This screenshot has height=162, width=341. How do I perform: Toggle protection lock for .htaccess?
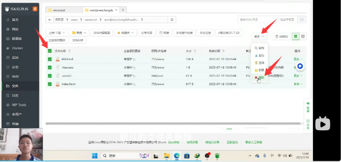[x=134, y=68]
